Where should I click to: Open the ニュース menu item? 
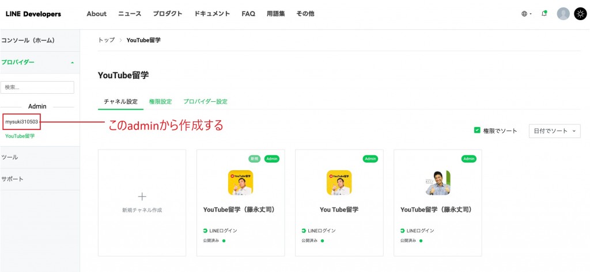[x=130, y=14]
